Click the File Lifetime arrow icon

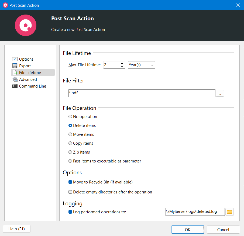15,72
